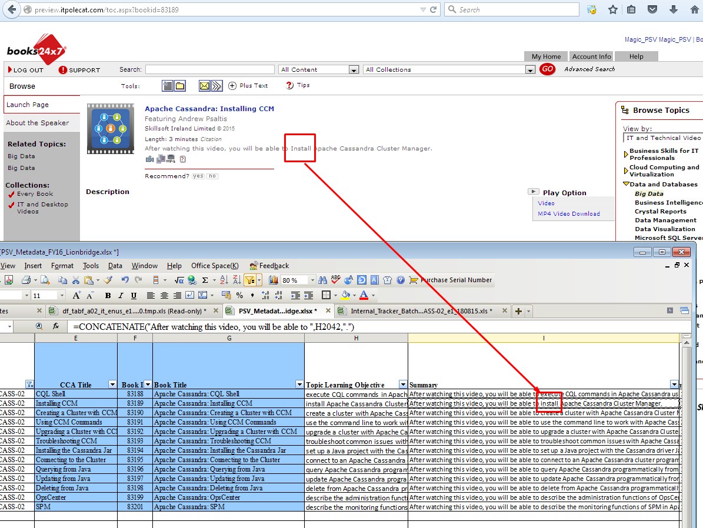Export spreadsheet as PDF toolbar icon

pos(8,280)
